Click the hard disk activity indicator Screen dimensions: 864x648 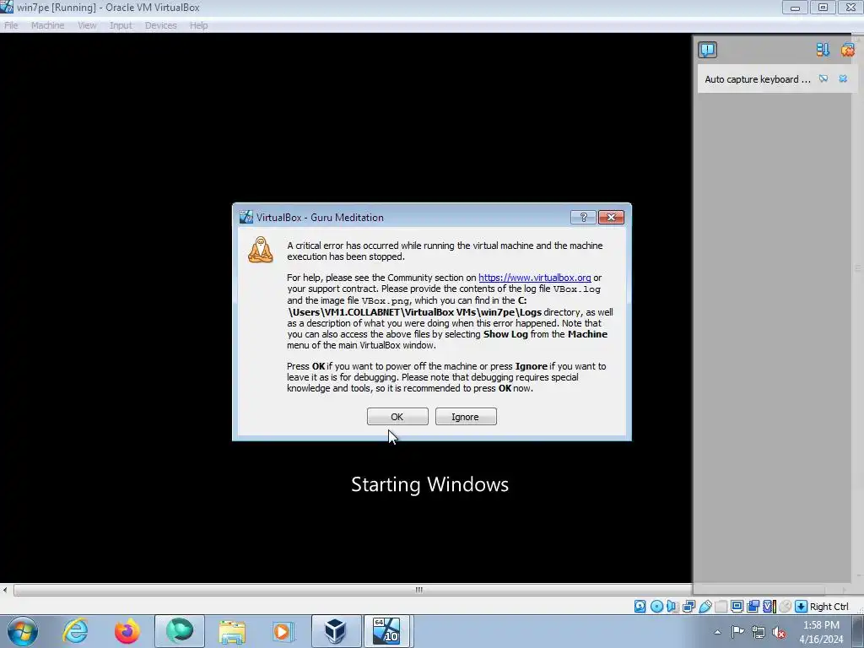click(x=640, y=606)
